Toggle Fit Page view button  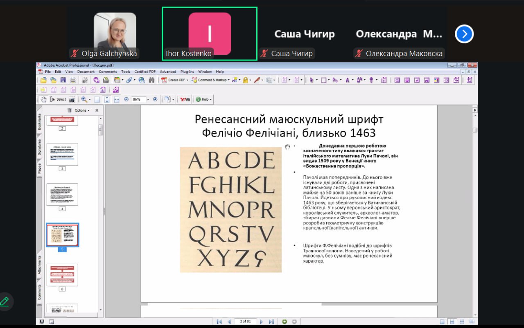pyautogui.click(x=107, y=99)
